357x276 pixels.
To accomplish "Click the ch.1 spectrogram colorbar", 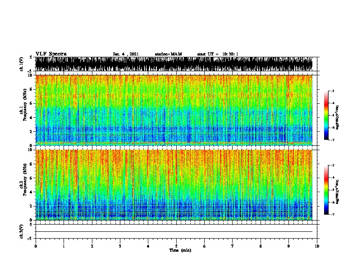I will coord(326,115).
